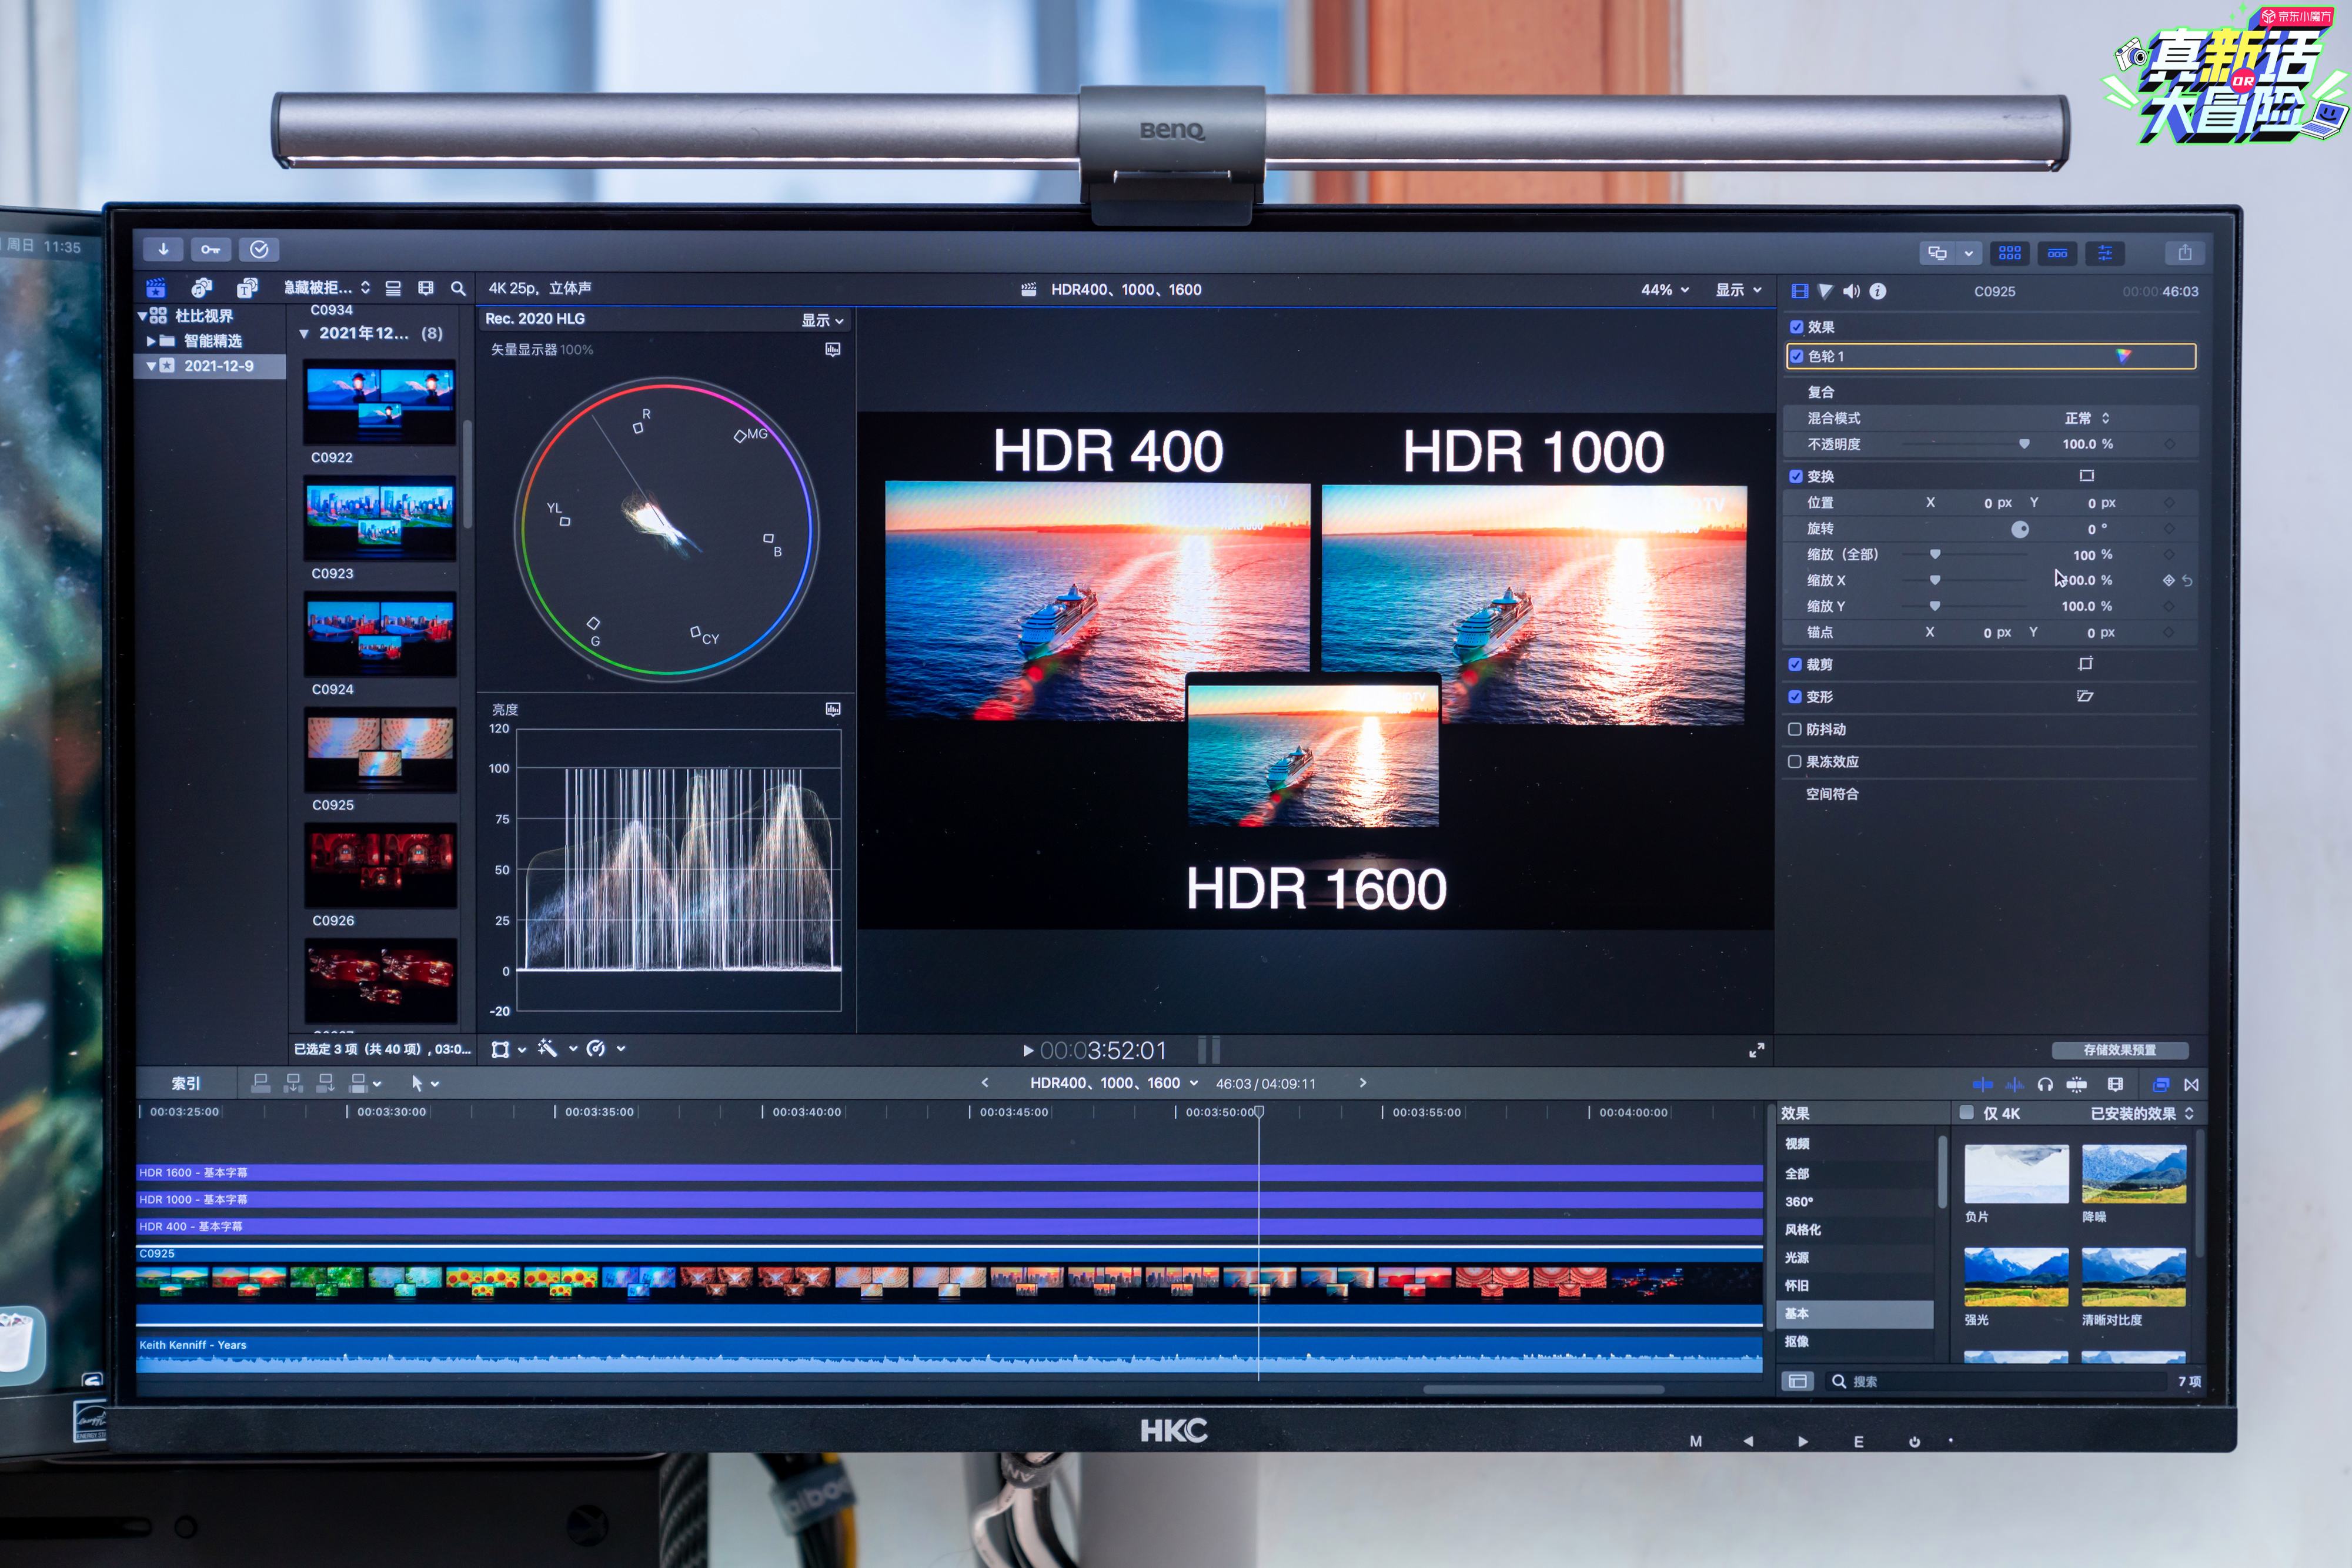Toggle the 变形 distort checkbox
This screenshot has height=1568, width=2352.
(x=1795, y=697)
